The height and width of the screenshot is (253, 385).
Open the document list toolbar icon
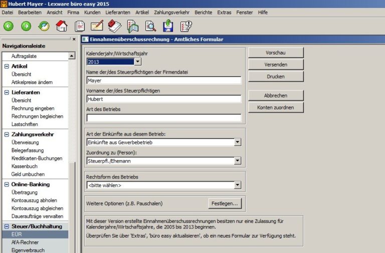click(x=80, y=26)
